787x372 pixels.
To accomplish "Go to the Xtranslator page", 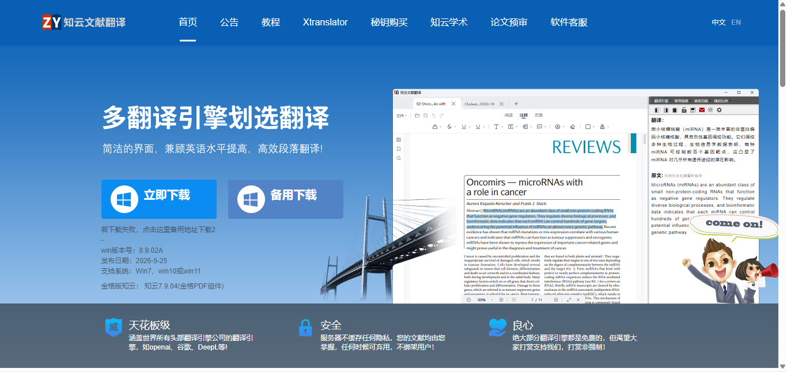I will [x=326, y=22].
